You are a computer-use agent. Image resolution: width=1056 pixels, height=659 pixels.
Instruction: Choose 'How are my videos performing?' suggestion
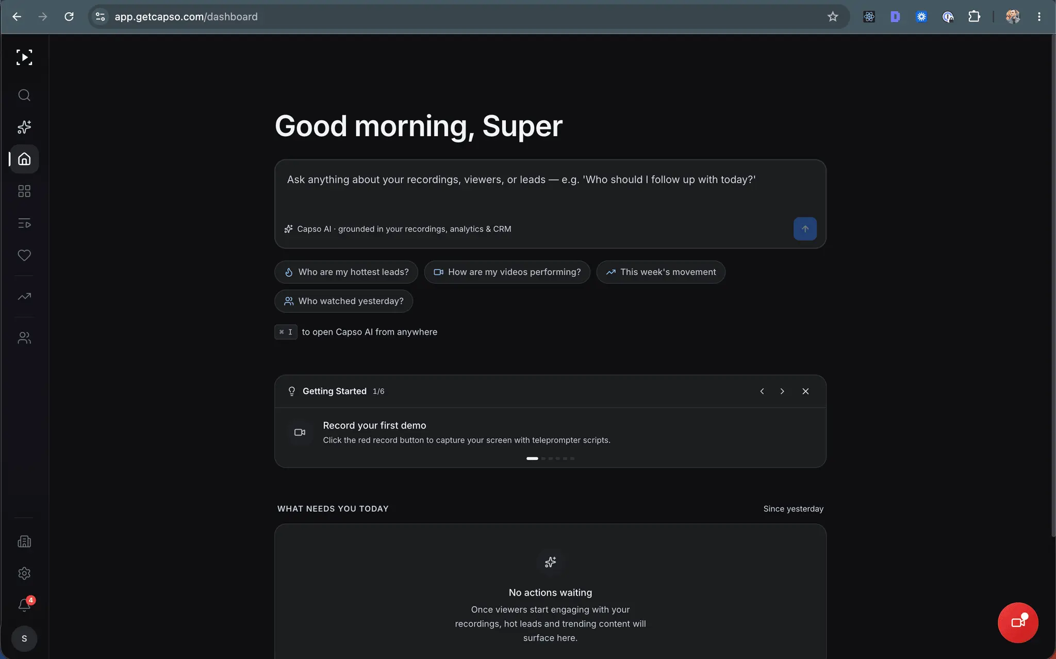click(507, 272)
